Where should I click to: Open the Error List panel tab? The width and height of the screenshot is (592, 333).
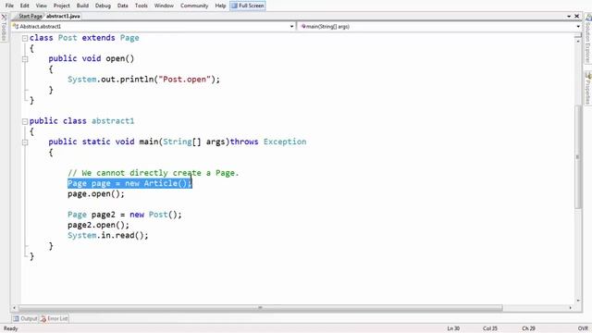pyautogui.click(x=55, y=318)
